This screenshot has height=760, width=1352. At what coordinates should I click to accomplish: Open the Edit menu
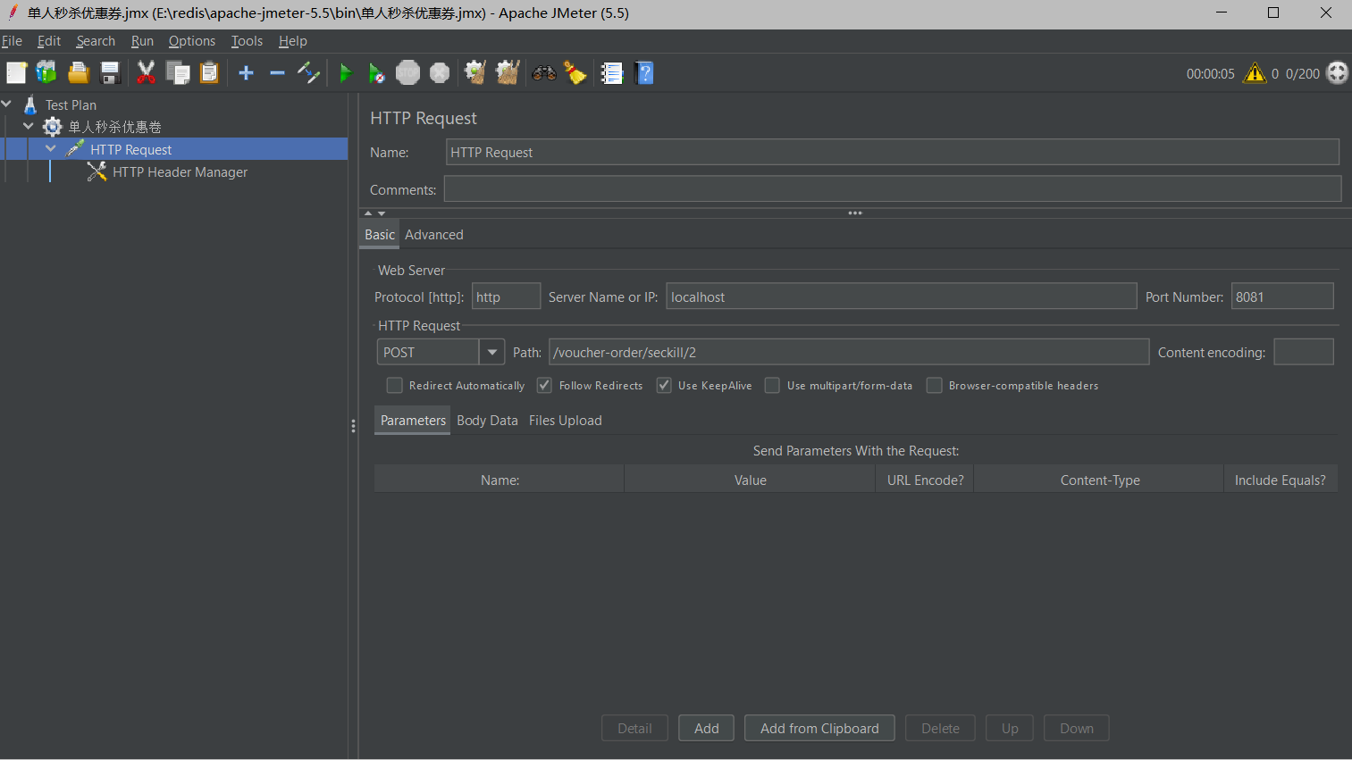(x=49, y=41)
